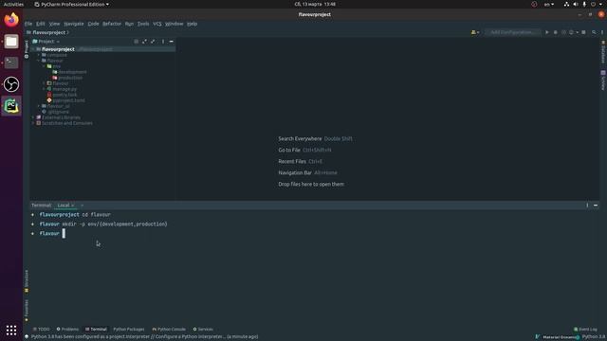Screen dimensions: 607x341
Task: Open the Services tool window
Action: (x=203, y=330)
